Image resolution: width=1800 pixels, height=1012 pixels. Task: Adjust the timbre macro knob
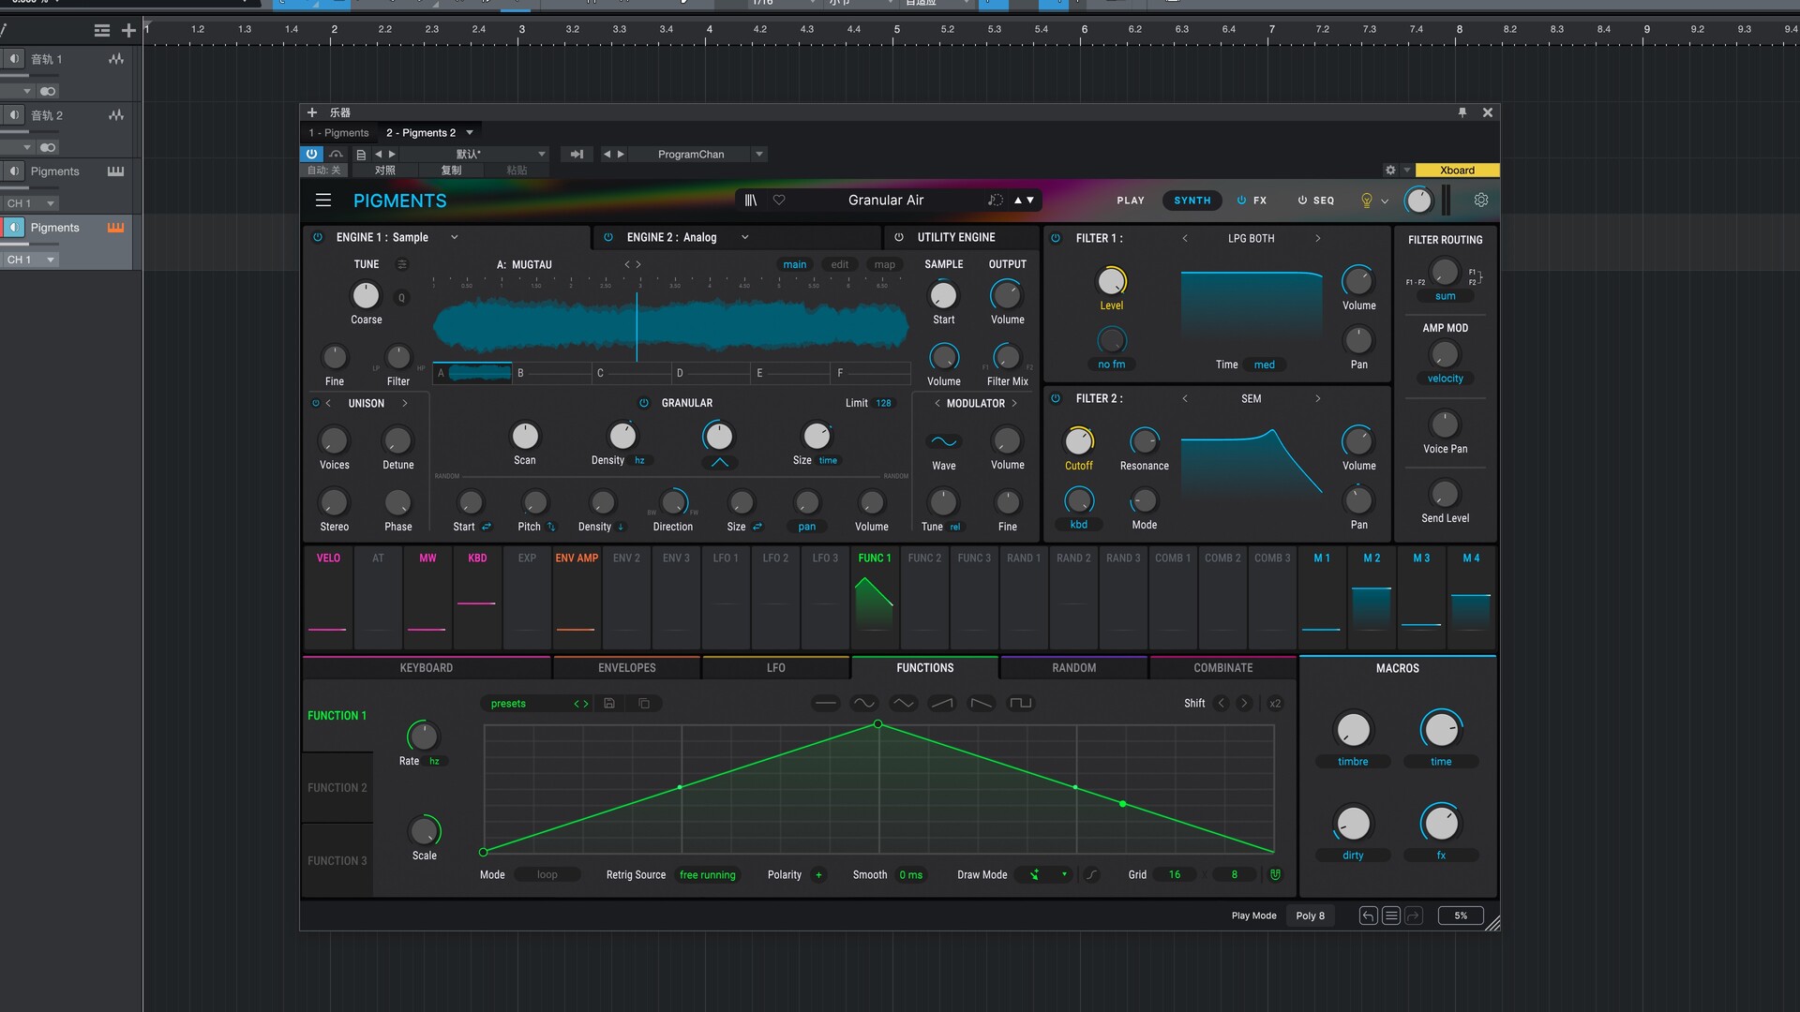(x=1353, y=730)
